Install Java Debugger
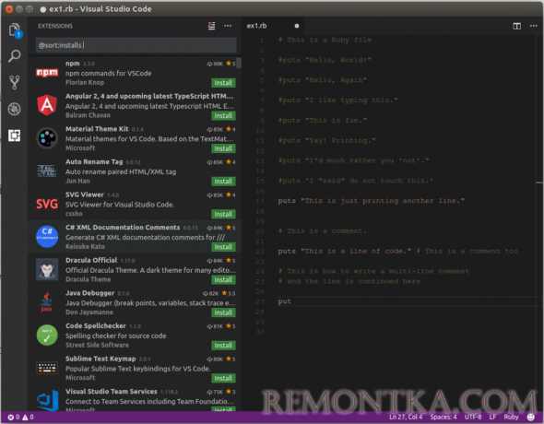The width and height of the screenshot is (544, 424). pos(223,312)
